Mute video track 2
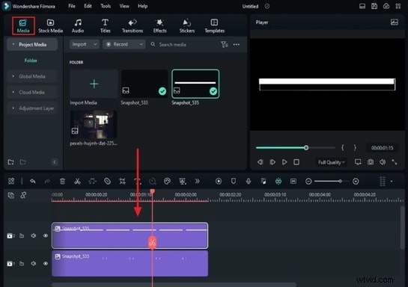 tap(34, 236)
